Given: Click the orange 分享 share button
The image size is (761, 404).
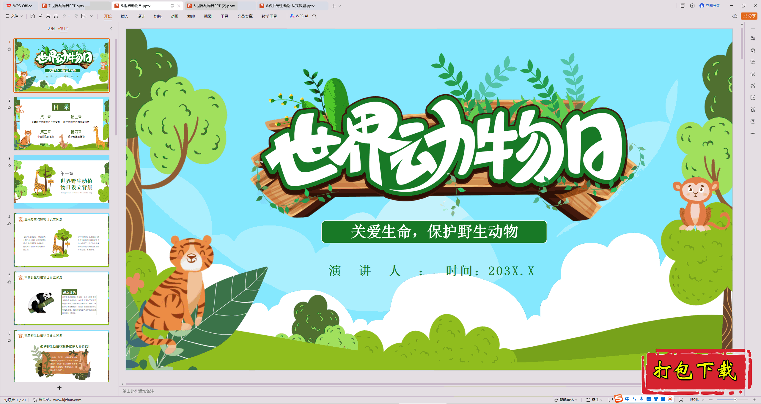Looking at the screenshot, I should tap(749, 16).
